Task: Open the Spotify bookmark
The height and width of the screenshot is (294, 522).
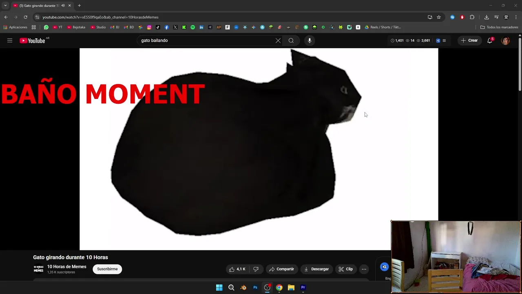Action: (193, 27)
